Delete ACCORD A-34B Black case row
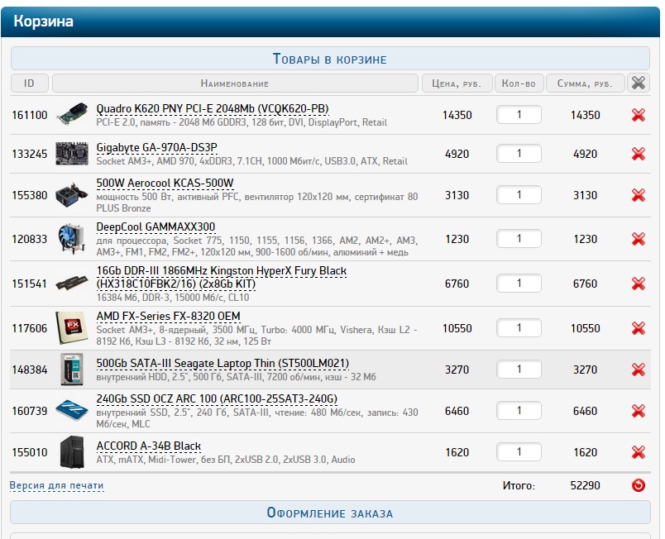 639,452
